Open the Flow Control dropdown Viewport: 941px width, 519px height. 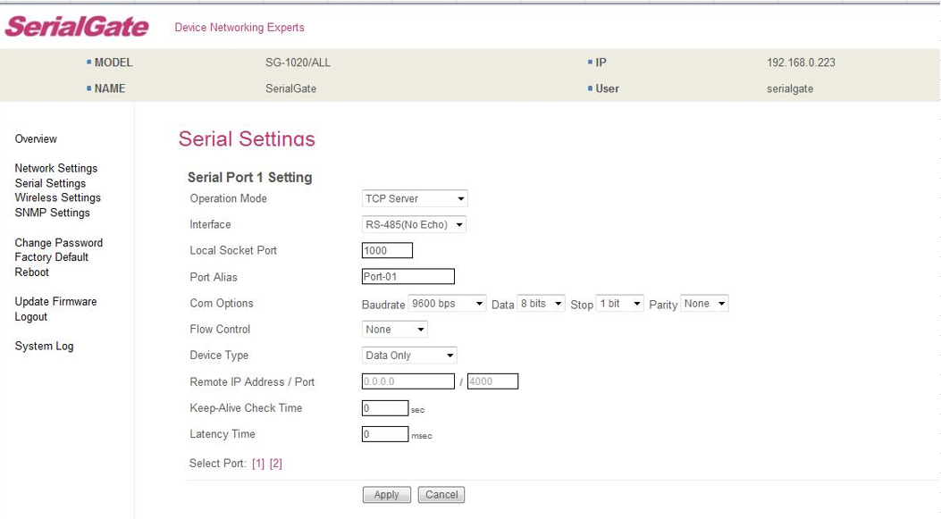click(394, 330)
